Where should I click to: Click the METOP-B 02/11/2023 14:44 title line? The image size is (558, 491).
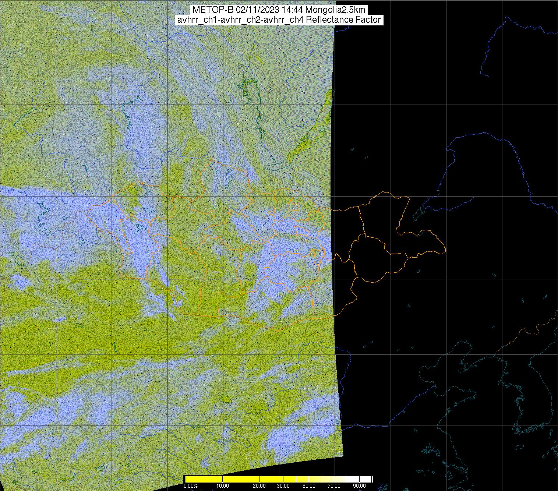tap(279, 10)
